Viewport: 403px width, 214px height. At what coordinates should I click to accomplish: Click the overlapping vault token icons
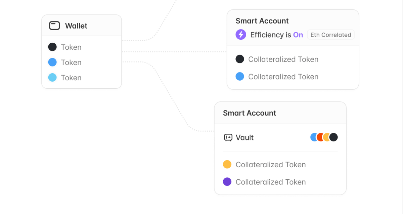[x=324, y=137]
